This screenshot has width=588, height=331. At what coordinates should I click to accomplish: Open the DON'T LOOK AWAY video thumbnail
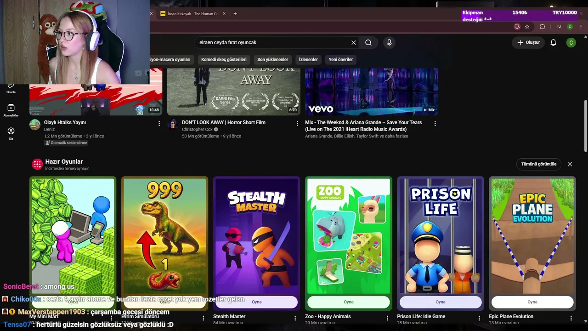pyautogui.click(x=234, y=91)
